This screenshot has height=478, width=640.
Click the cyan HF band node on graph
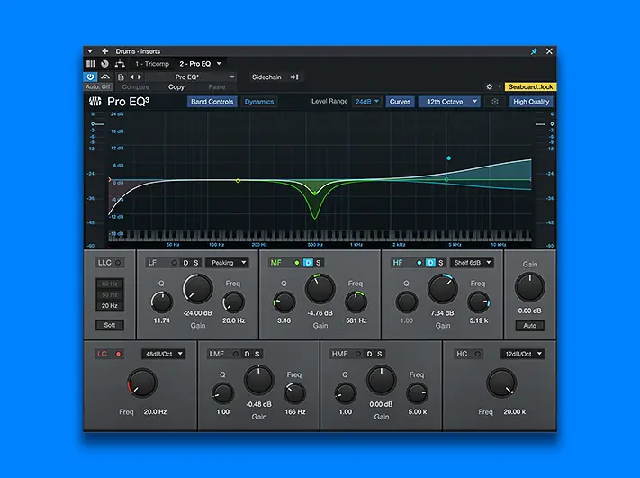coord(448,158)
